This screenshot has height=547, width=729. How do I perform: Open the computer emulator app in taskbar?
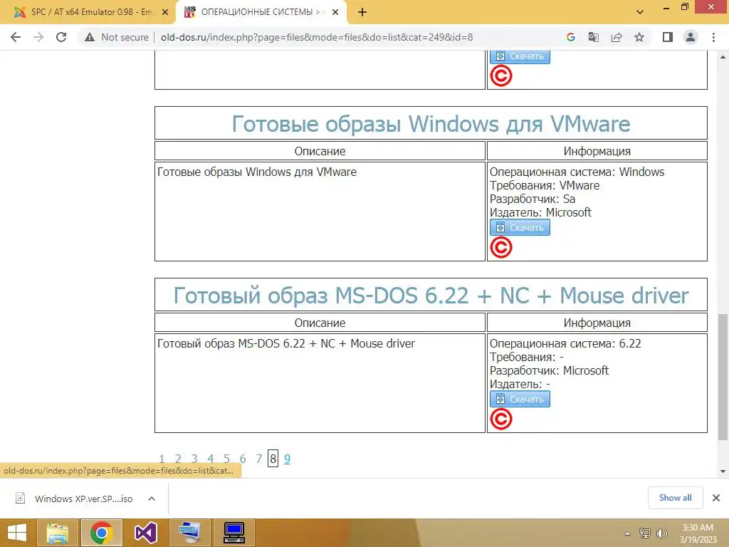pyautogui.click(x=234, y=533)
